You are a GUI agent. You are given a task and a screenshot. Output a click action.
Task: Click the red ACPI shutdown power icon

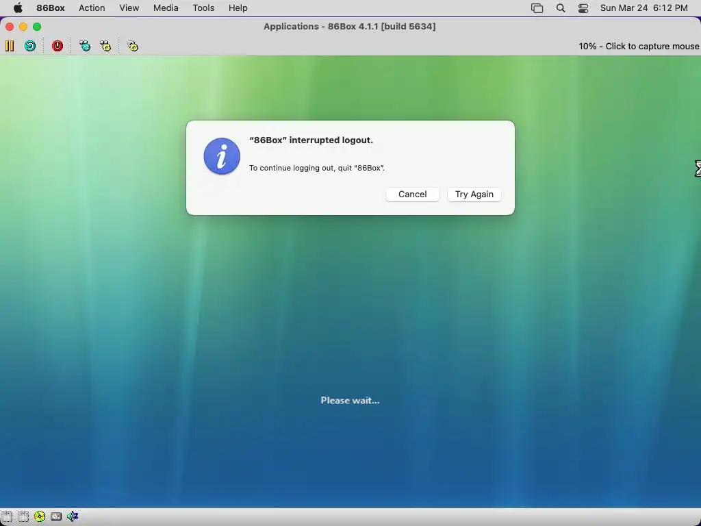58,46
